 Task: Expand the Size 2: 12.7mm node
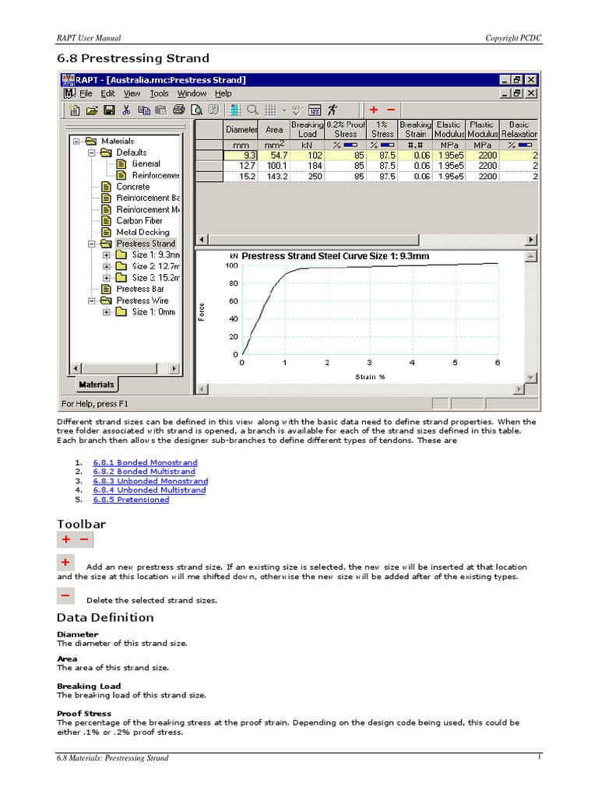tap(107, 266)
